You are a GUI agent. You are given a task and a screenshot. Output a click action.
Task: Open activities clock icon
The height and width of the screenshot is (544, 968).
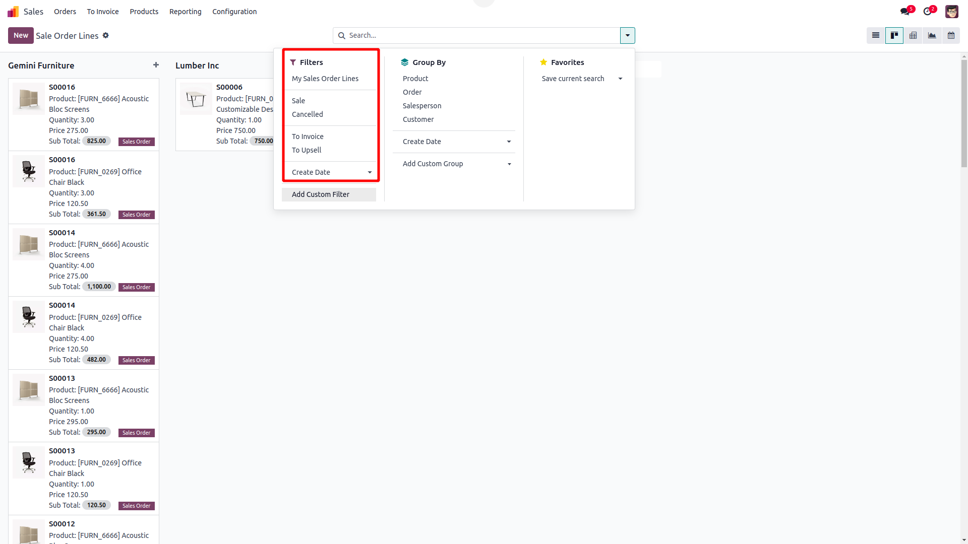pos(928,11)
